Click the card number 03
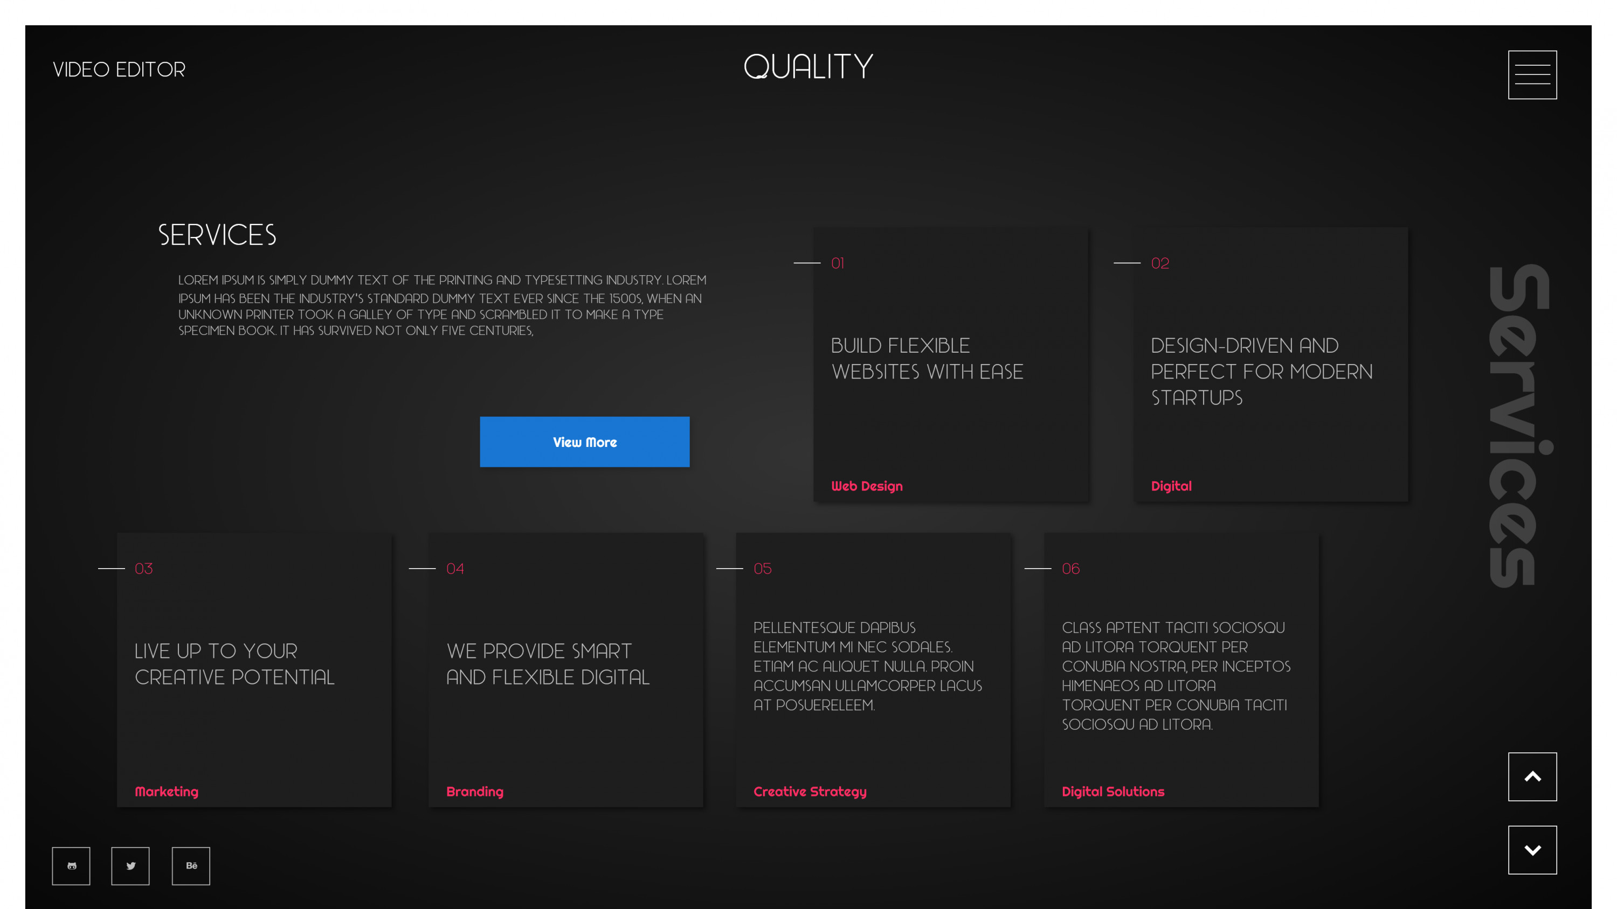The height and width of the screenshot is (909, 1617). point(144,568)
